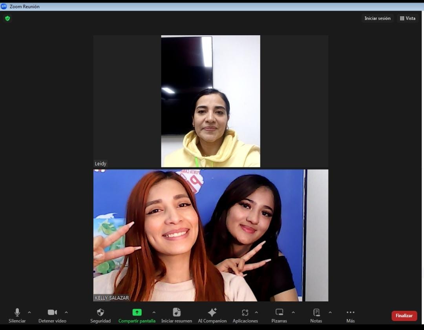Open the Seguridad shield icon
This screenshot has height=330, width=424.
coord(101,312)
